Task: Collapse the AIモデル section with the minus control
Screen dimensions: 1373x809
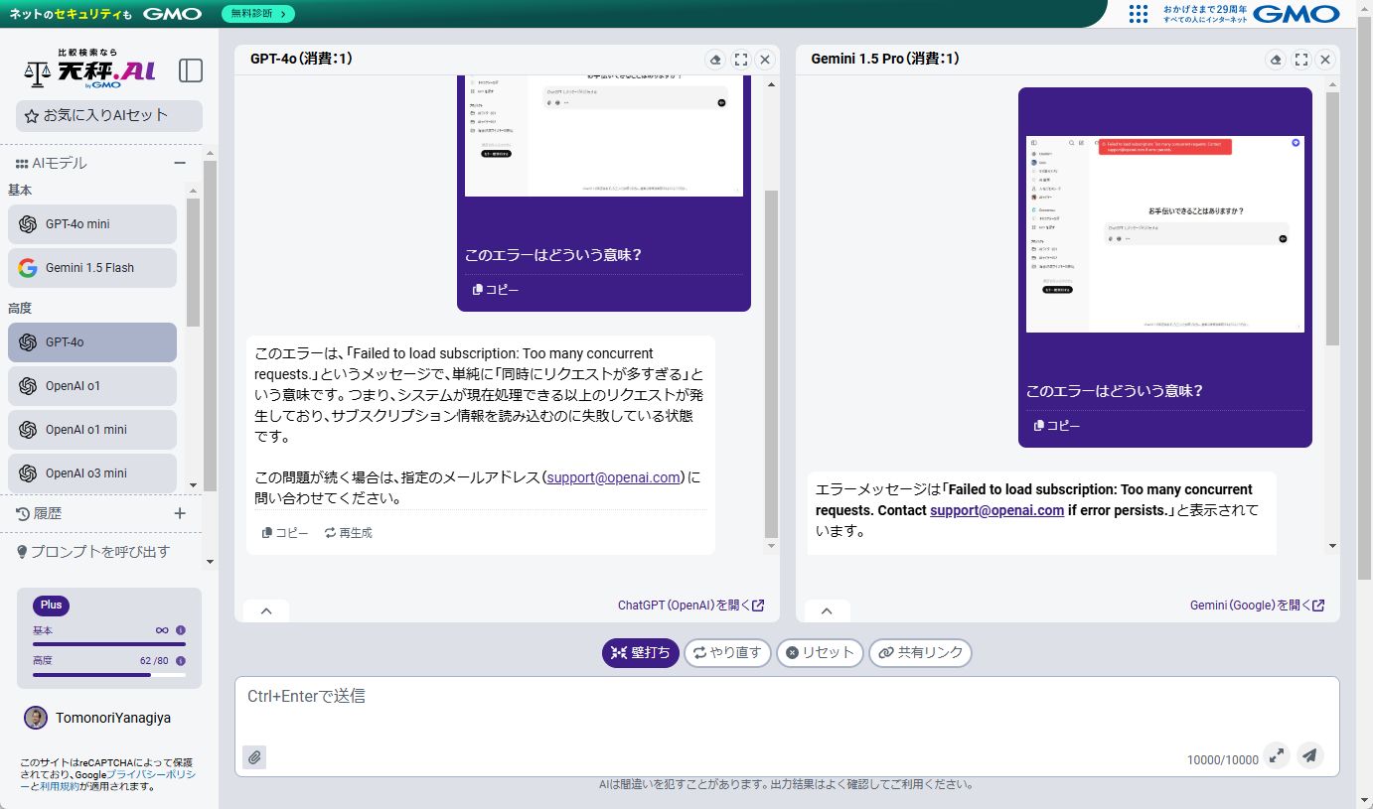Action: pos(180,162)
